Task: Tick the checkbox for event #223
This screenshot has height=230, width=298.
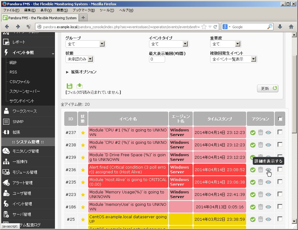Action: pos(280,194)
